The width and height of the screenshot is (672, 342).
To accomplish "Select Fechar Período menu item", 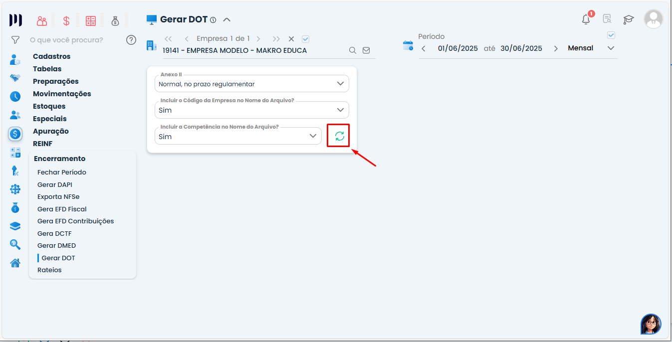I will tap(62, 172).
